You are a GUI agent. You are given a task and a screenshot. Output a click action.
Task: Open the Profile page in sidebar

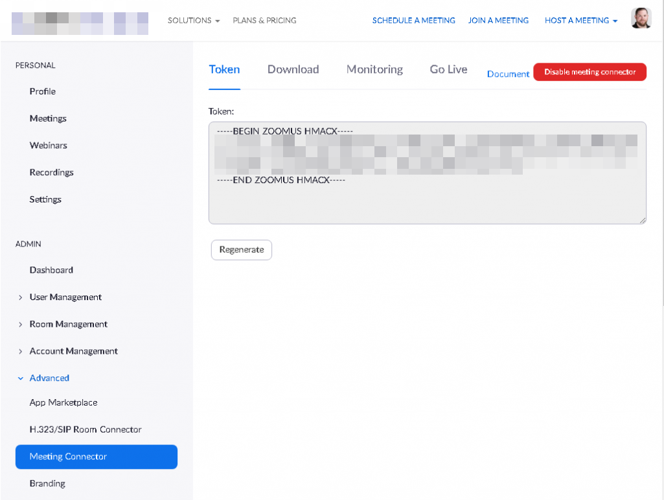tap(42, 91)
